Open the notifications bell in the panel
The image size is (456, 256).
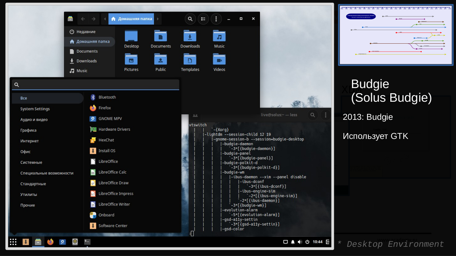tap(293, 242)
